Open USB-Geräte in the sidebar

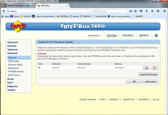(x=13, y=61)
